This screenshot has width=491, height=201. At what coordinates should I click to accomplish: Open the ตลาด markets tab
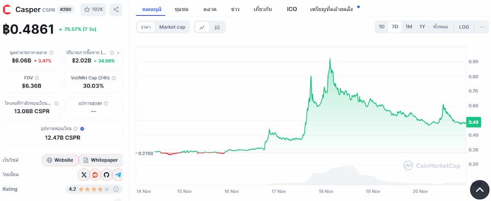[210, 9]
